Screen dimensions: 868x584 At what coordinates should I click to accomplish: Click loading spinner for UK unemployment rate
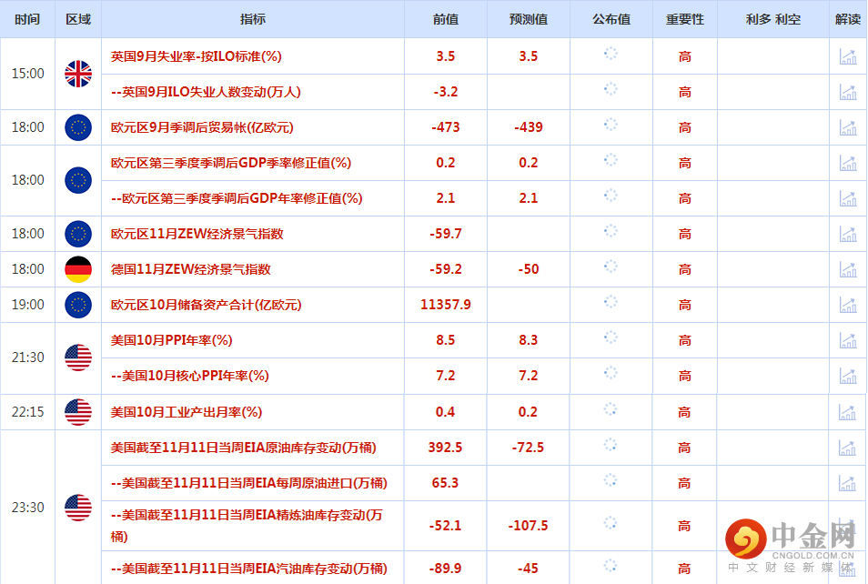[x=611, y=54]
